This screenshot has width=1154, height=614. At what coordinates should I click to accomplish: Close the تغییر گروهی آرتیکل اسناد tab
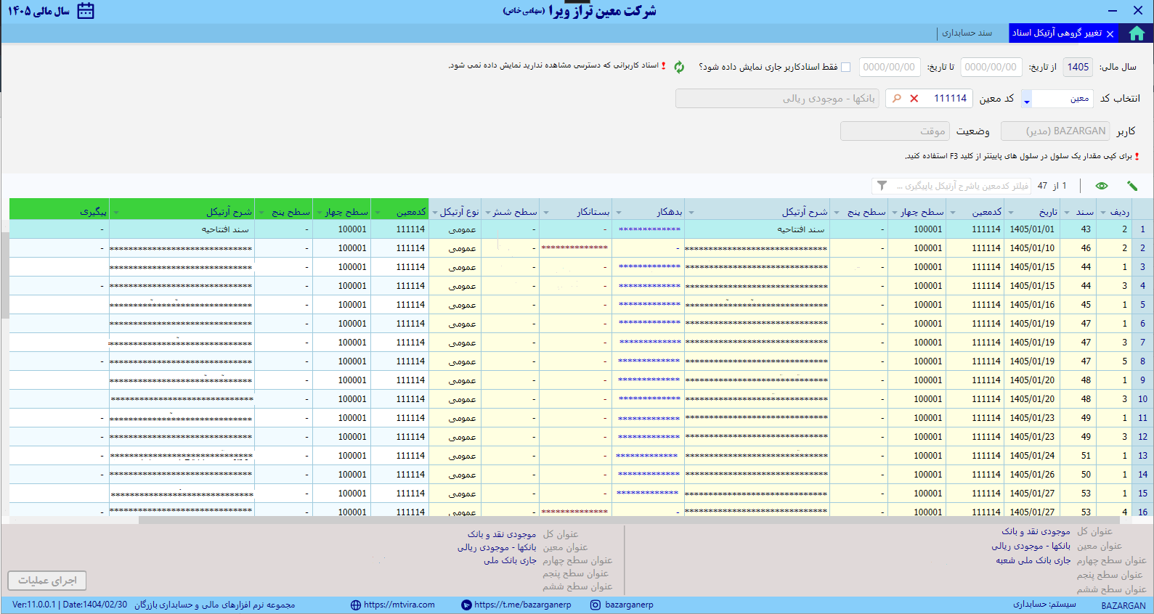coord(1110,34)
